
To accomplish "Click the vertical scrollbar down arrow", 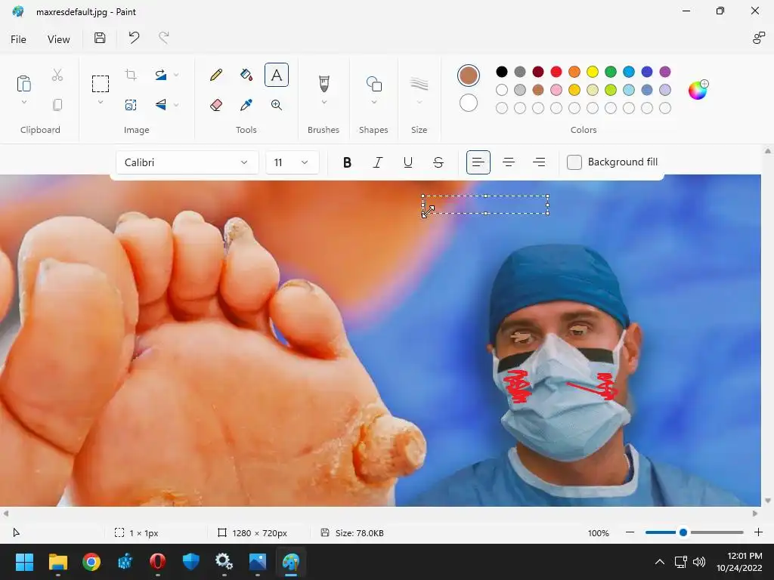I will click(768, 501).
